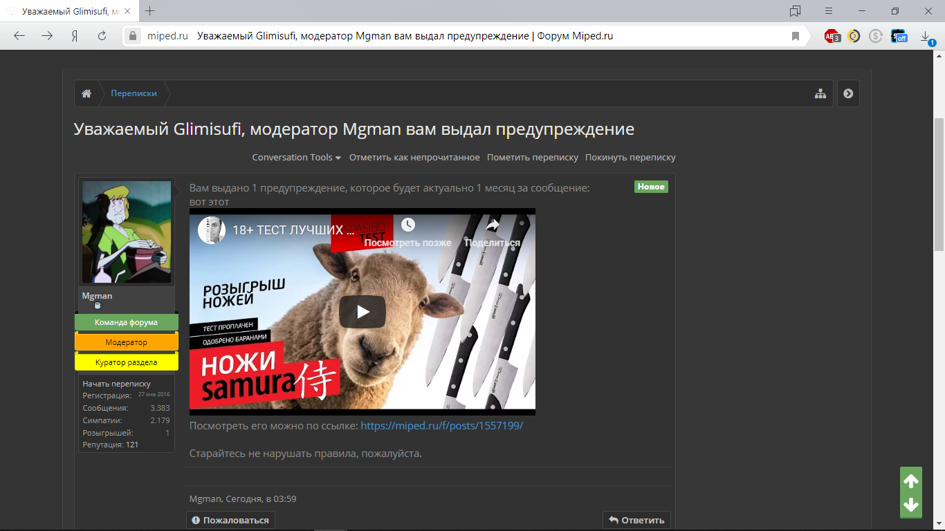Image resolution: width=945 pixels, height=531 pixels.
Task: Click the Розыгрышей count 1
Action: point(167,433)
